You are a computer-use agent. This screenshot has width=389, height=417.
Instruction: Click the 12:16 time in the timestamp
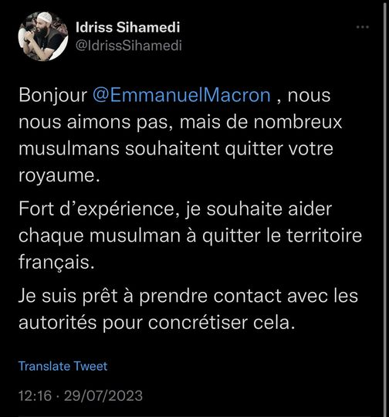[x=35, y=395]
